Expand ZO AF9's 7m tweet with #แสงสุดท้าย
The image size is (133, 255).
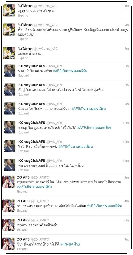point(22,249)
